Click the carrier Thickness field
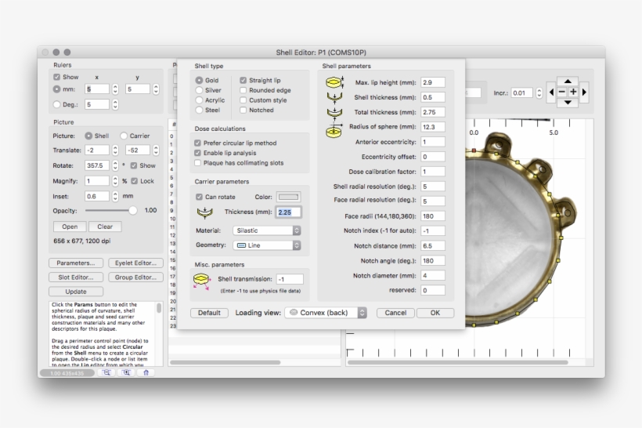This screenshot has width=642, height=428. [288, 212]
